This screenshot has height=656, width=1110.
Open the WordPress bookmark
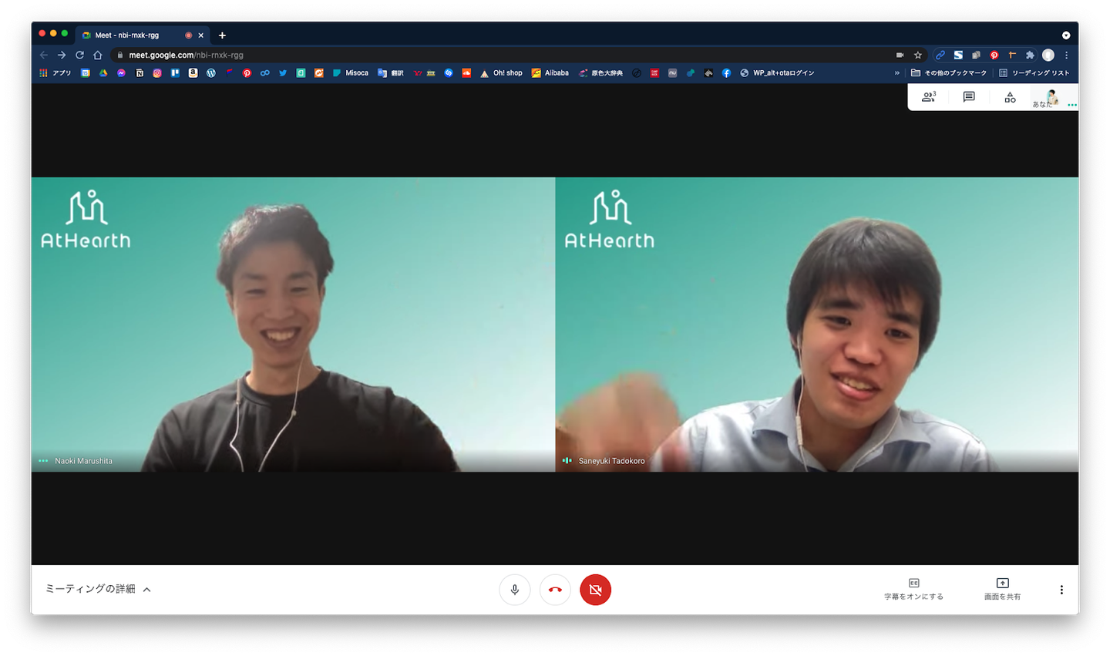point(211,73)
